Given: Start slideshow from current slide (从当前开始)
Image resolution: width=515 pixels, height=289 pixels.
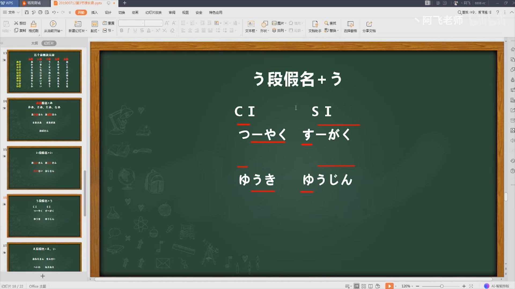Looking at the screenshot, I should click(53, 24).
